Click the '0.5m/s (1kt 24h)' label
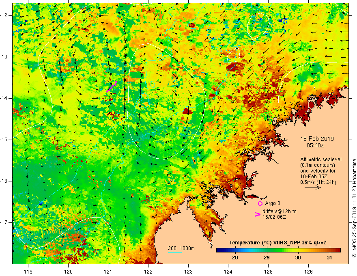Screen dimensions: 357x276 tap(318, 182)
